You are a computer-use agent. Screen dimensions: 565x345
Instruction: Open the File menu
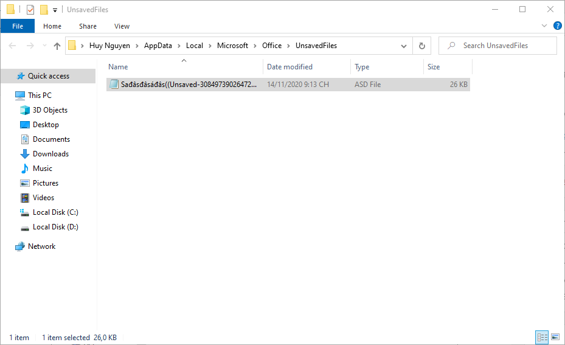[x=18, y=26]
